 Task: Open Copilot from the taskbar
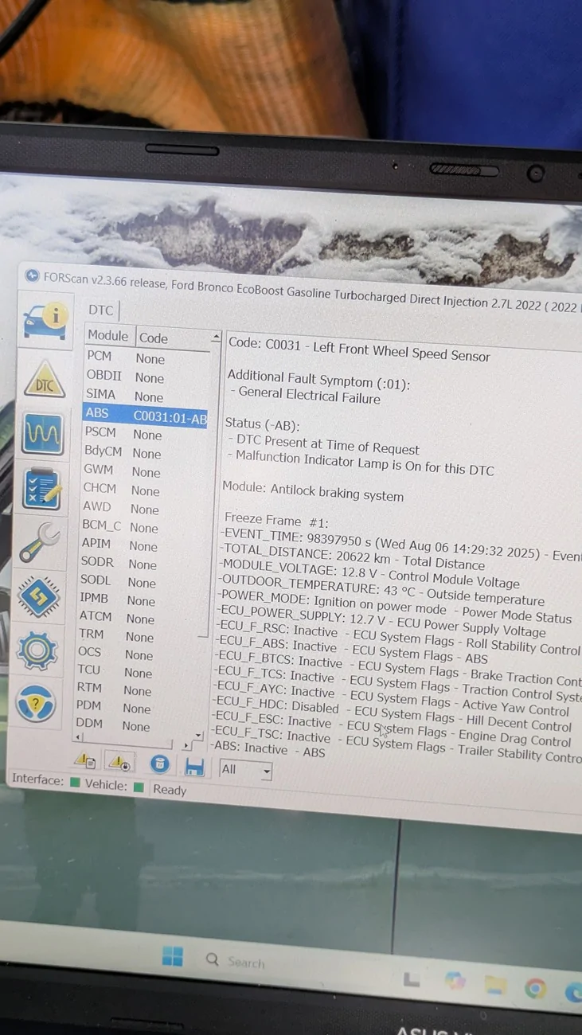pyautogui.click(x=455, y=982)
